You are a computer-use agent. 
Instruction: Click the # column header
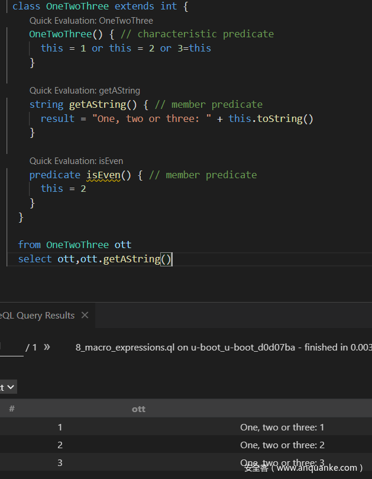[12, 409]
